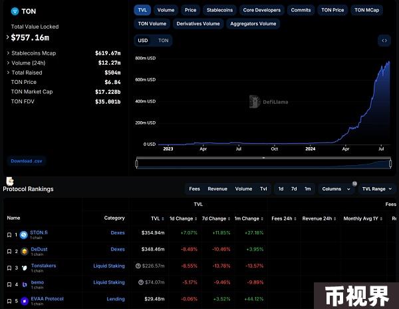Sort by 1d Change column

click(196, 219)
